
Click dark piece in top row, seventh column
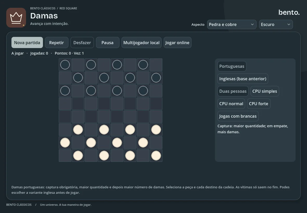(143, 65)
